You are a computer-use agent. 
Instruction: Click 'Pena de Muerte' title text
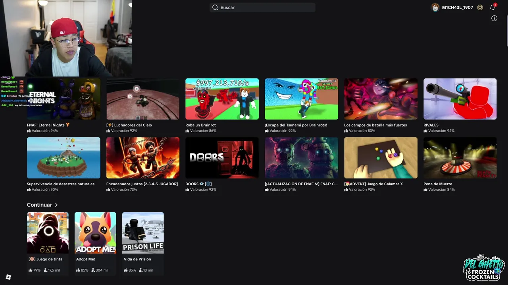pos(438,184)
